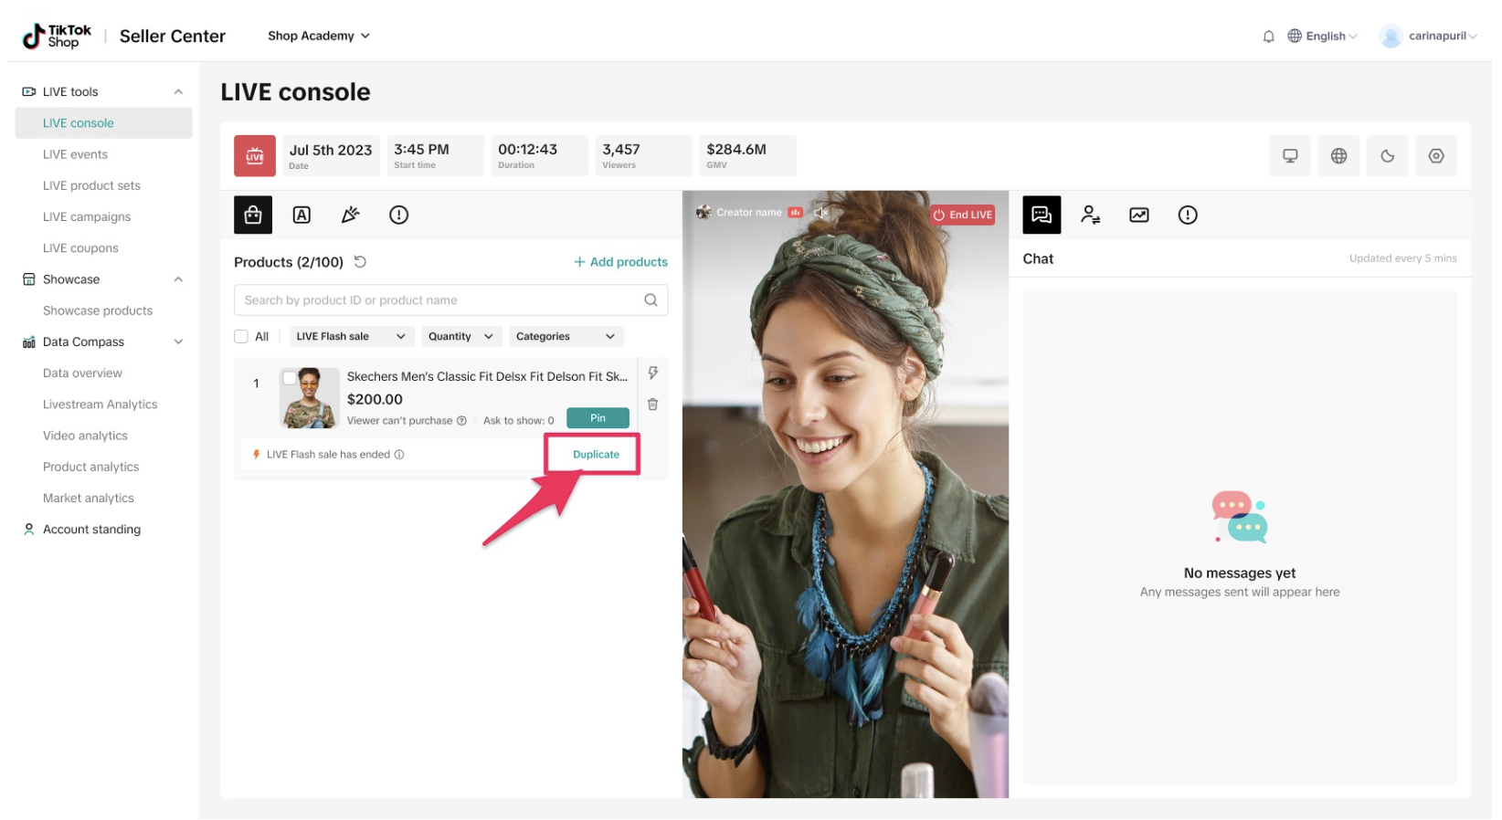Open the products shopping bag tab
Screen dimensions: 1502x820
pos(253,215)
